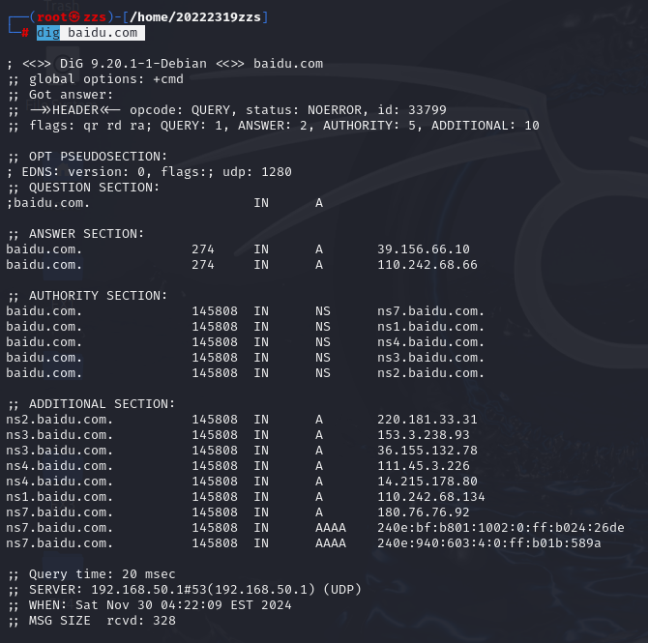Click the IP address 180.76.76.92
Screen dimensions: 648x643
point(424,512)
